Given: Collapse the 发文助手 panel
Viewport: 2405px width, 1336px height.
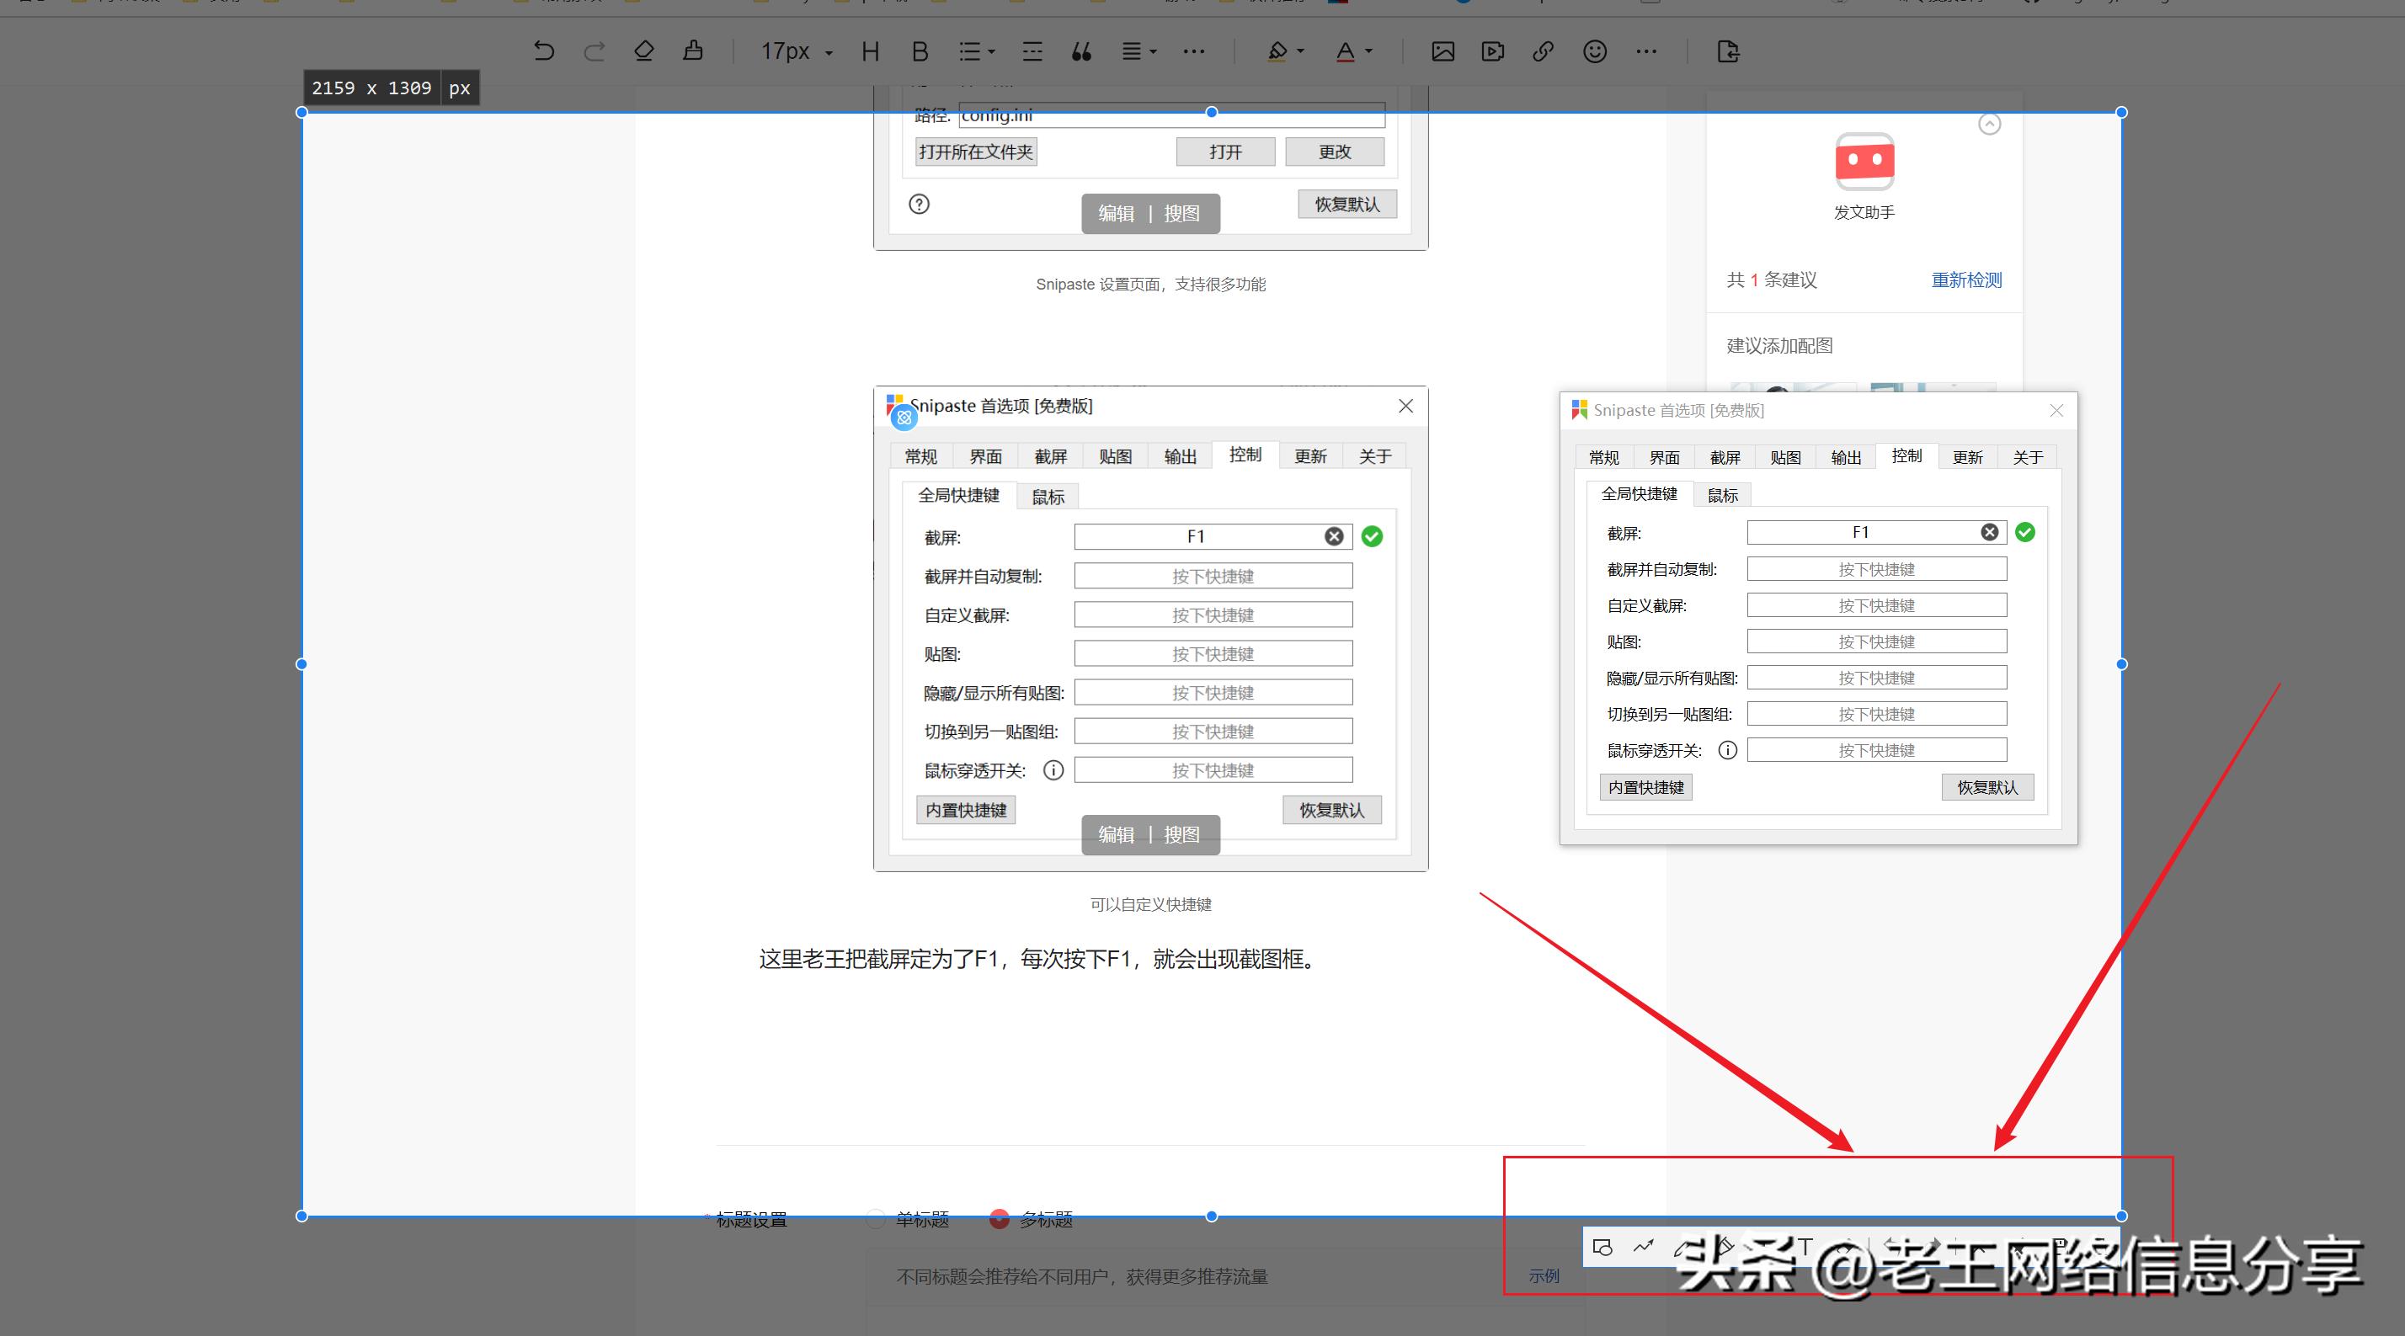Looking at the screenshot, I should [1990, 123].
